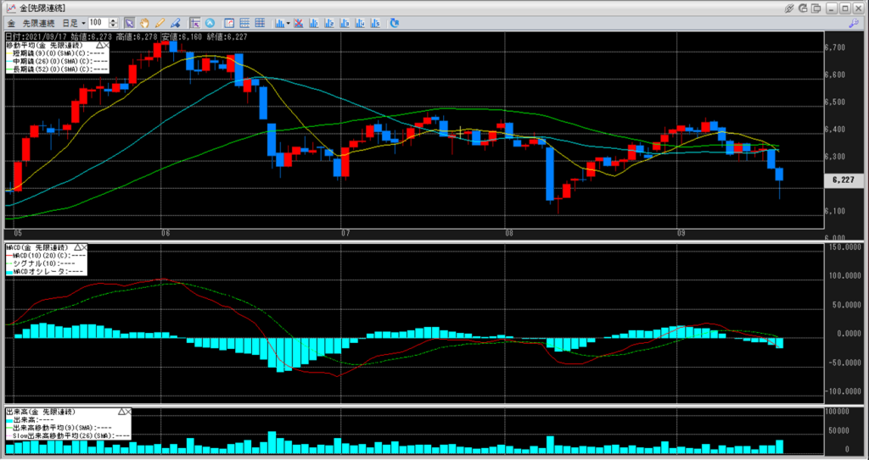
Task: Load chart template 3 icon
Action: pyautogui.click(x=345, y=23)
